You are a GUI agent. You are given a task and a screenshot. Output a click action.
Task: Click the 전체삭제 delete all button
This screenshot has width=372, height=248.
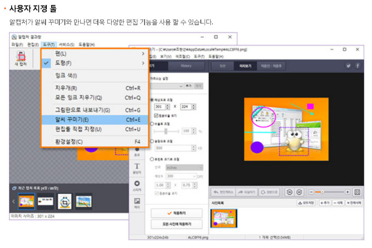tap(354, 203)
